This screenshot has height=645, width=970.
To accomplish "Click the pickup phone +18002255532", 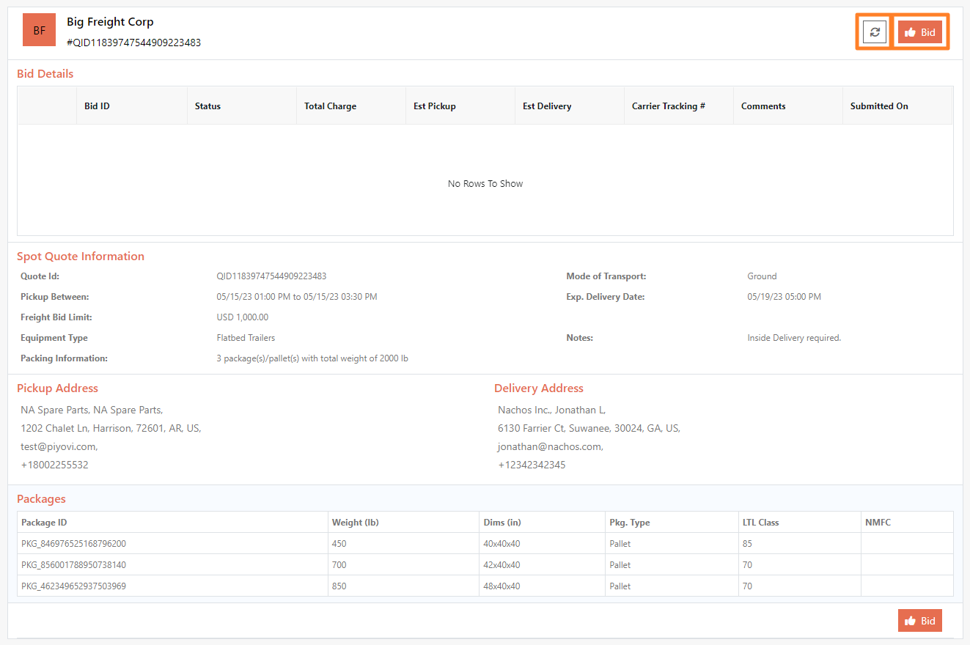I will [54, 465].
